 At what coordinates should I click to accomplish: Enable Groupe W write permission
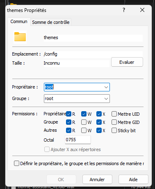[x=84, y=122]
